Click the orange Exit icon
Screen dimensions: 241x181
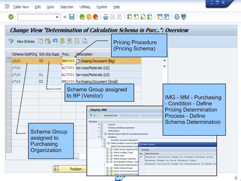(x=89, y=17)
